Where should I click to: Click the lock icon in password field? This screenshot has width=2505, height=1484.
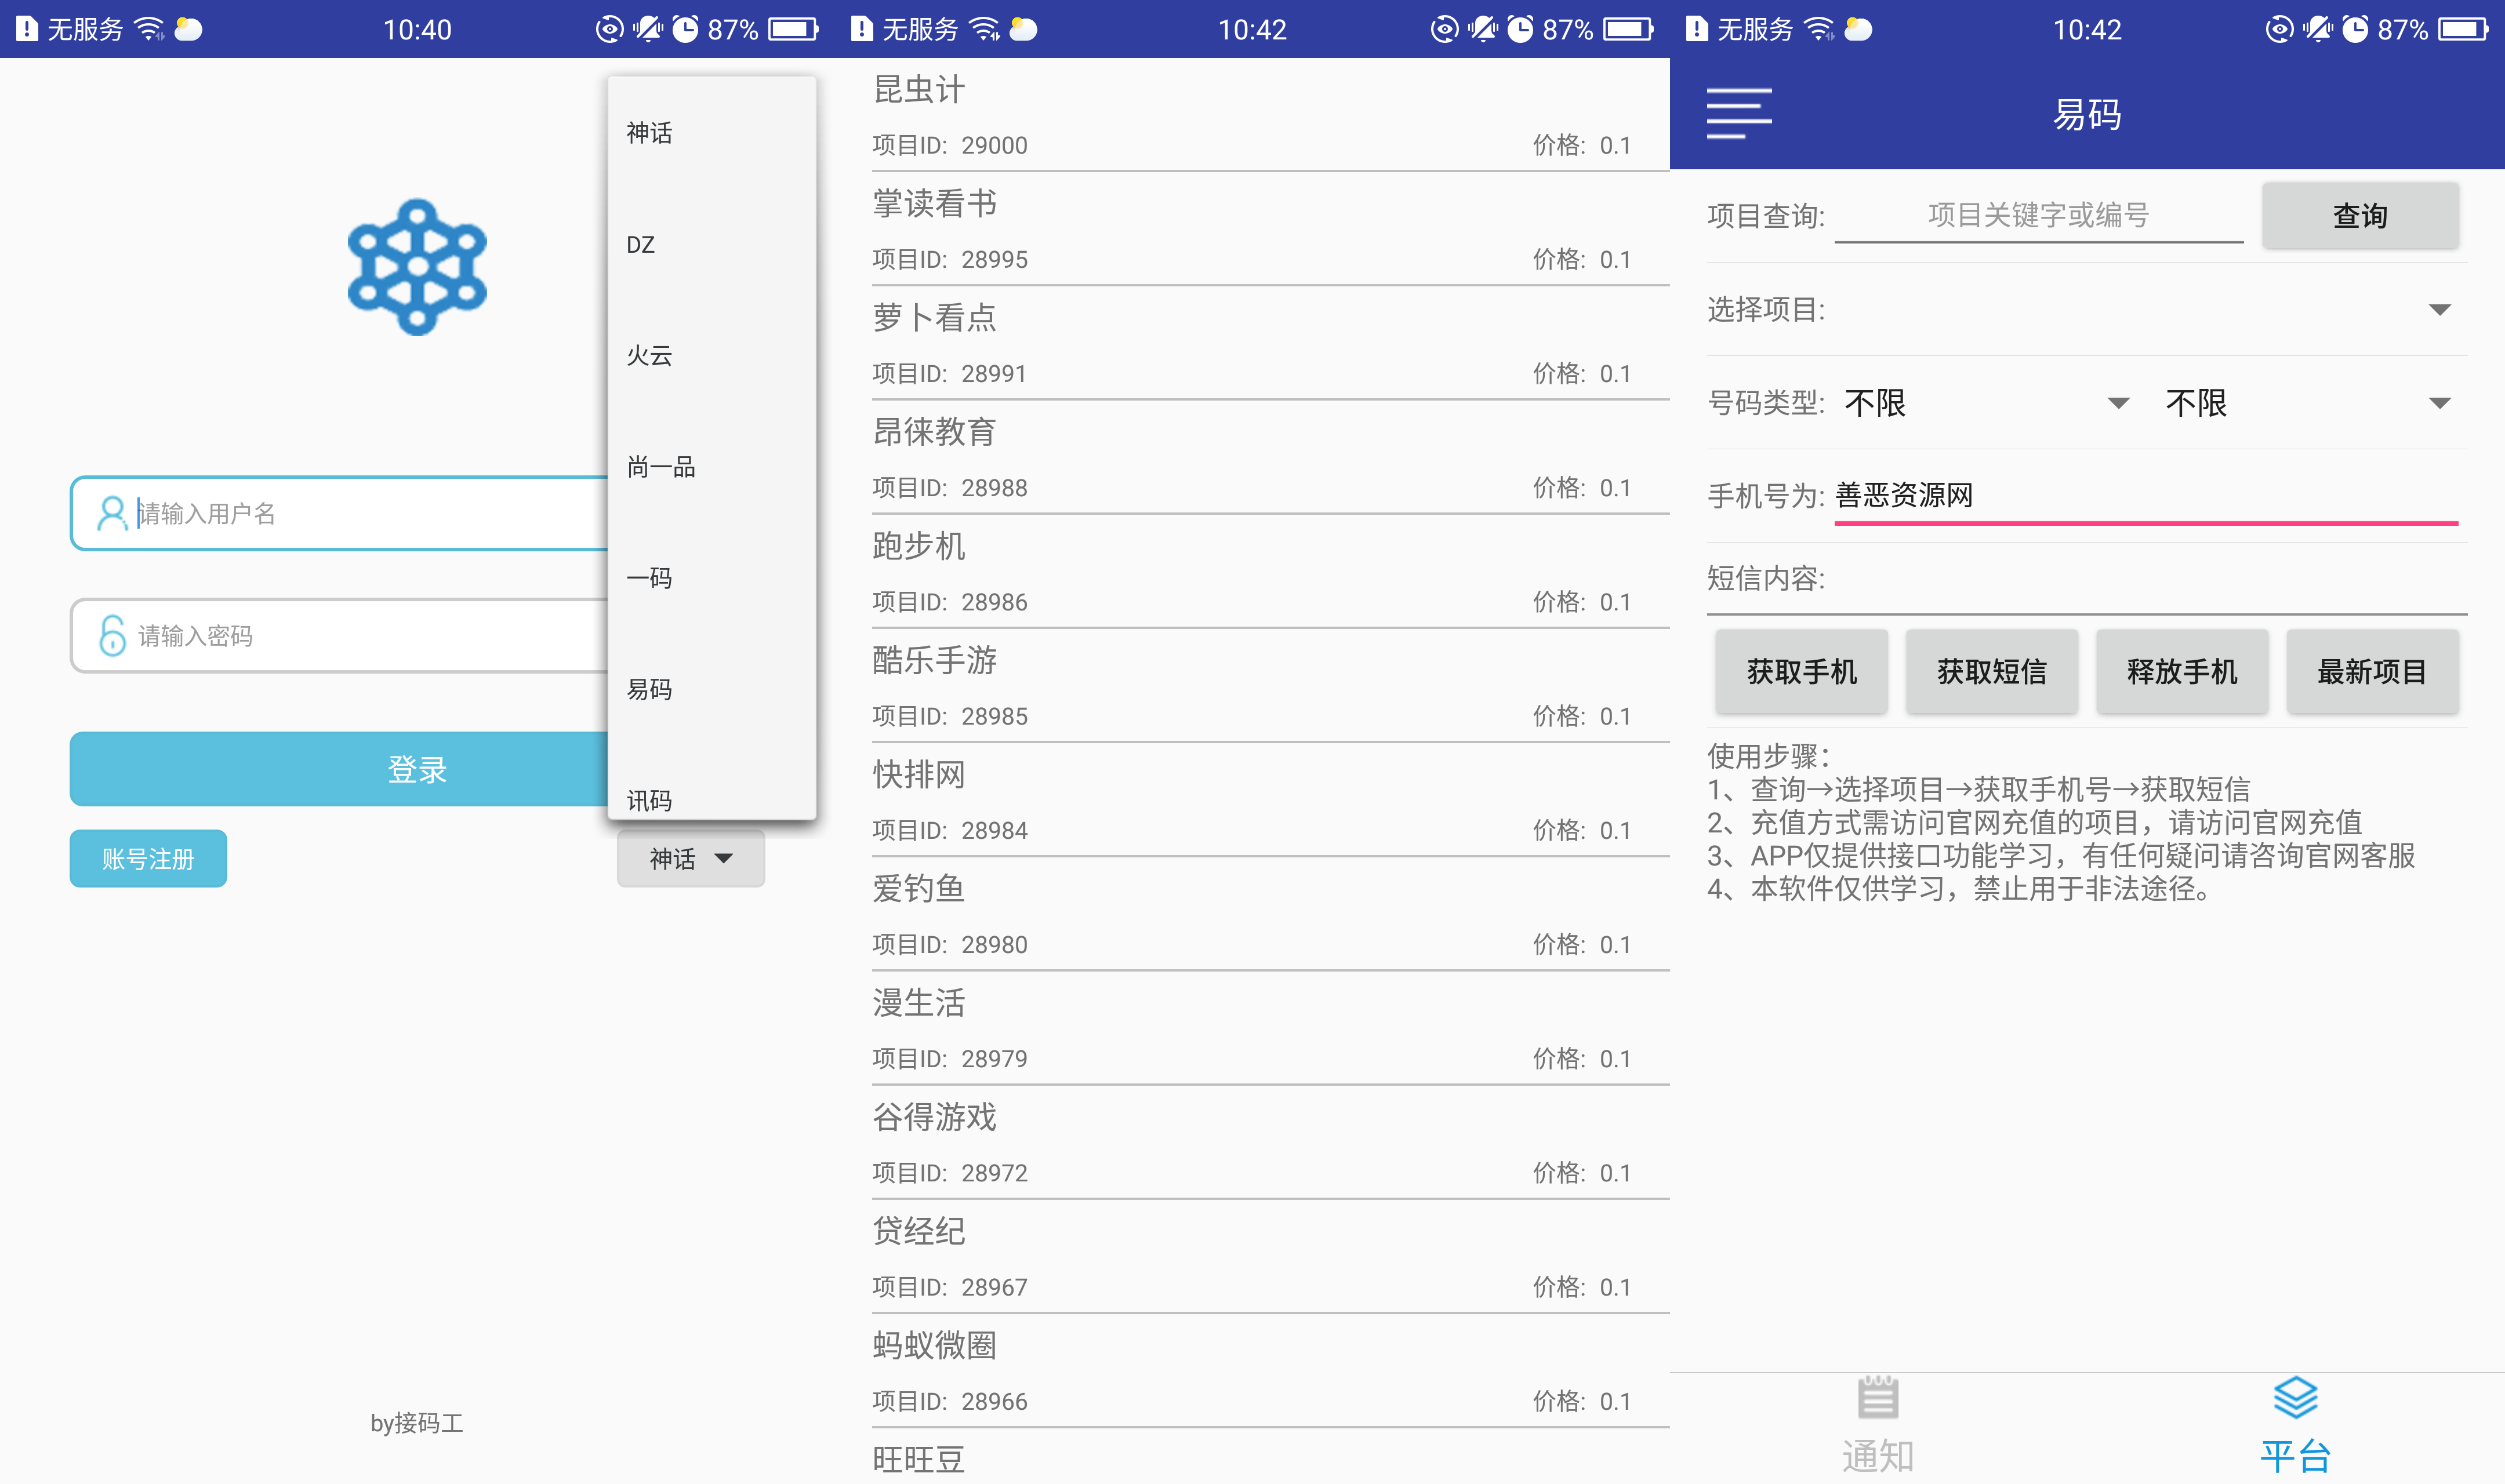[x=112, y=635]
